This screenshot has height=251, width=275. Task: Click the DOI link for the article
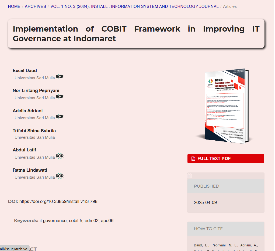pyautogui.click(x=58, y=201)
